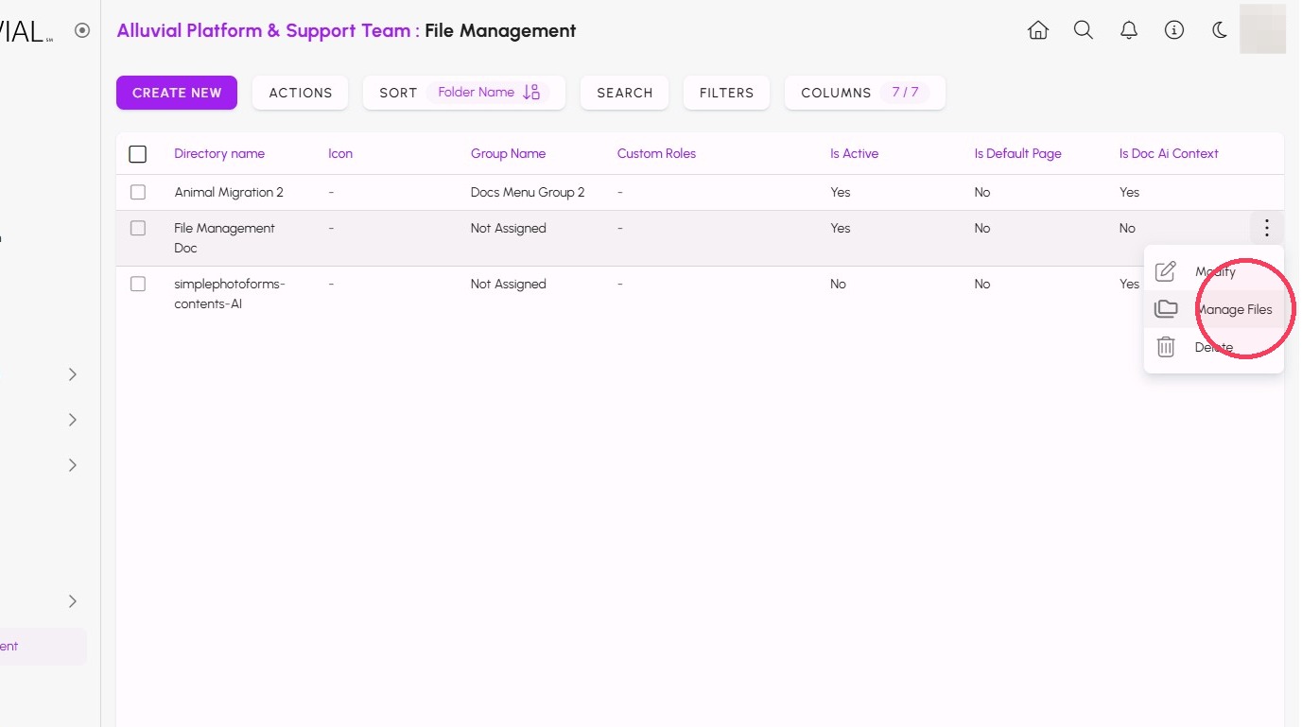
Task: Click the Docs Menu Group 2 cell
Action: click(x=528, y=192)
